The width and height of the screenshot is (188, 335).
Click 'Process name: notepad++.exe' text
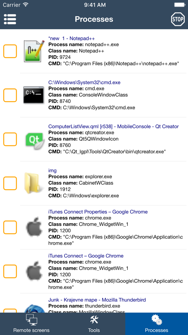tap(84, 45)
